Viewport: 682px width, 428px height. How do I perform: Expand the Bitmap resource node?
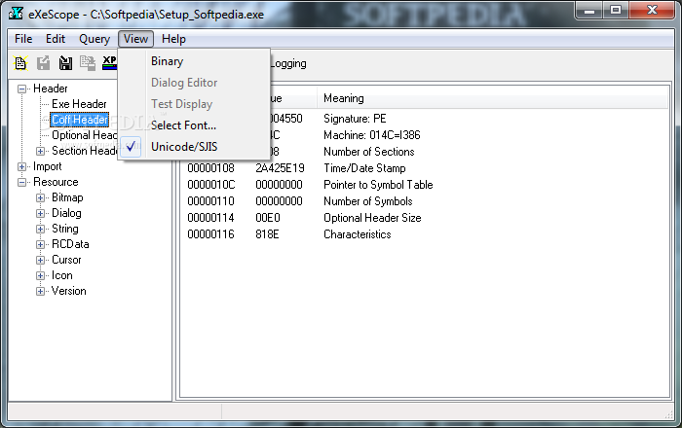tap(40, 197)
